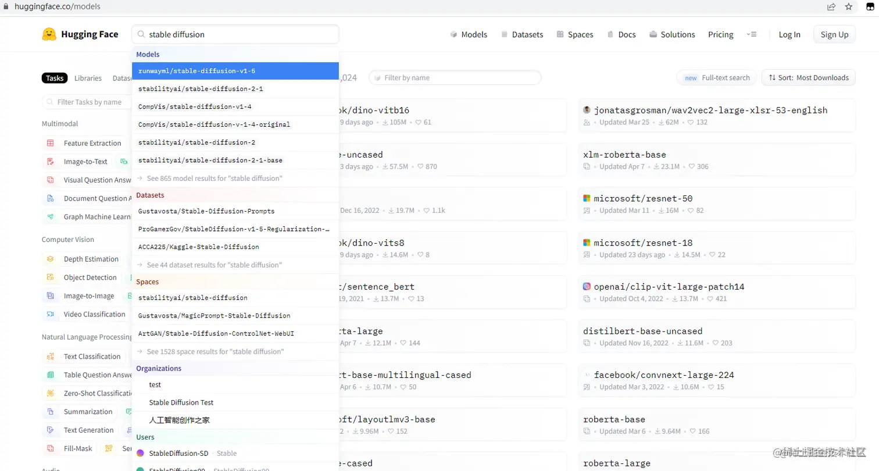Click Video Classification task icon
This screenshot has height=471, width=879.
51,314
